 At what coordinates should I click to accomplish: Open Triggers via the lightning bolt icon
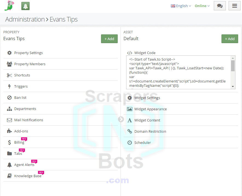pyautogui.click(x=9, y=86)
